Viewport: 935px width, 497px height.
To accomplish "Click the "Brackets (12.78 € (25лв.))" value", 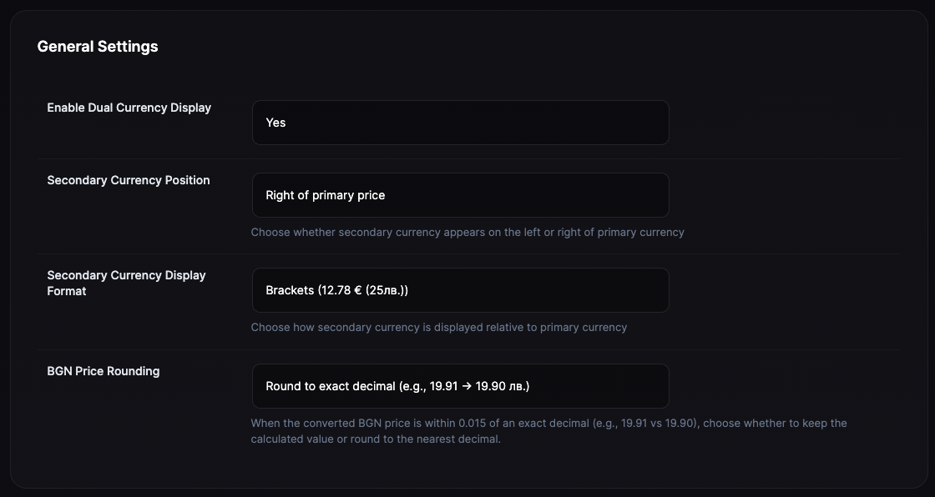I will pyautogui.click(x=336, y=290).
